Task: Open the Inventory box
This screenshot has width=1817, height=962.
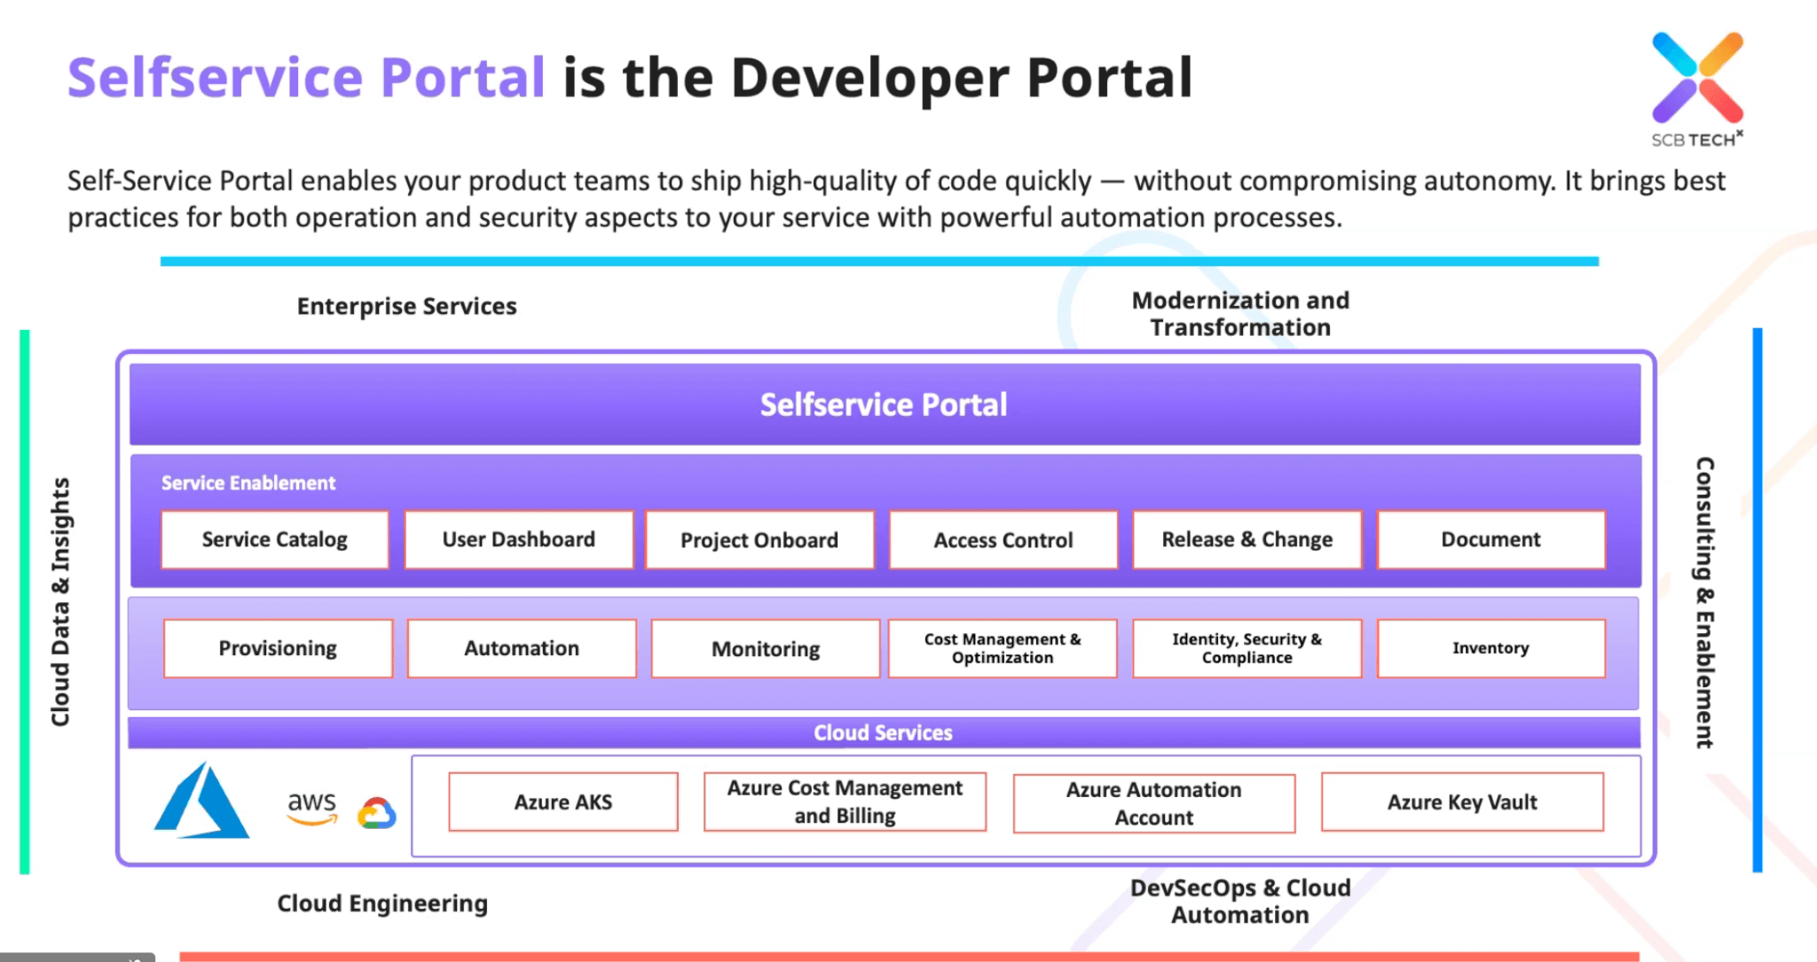Action: click(1491, 648)
